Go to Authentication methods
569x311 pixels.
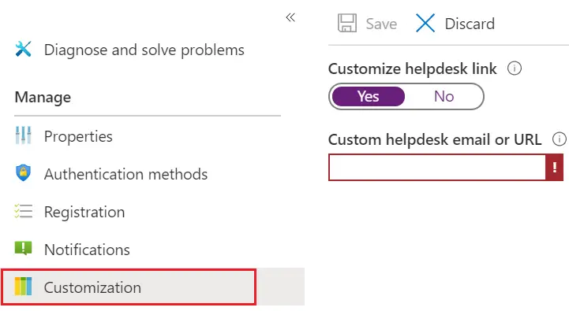click(125, 174)
